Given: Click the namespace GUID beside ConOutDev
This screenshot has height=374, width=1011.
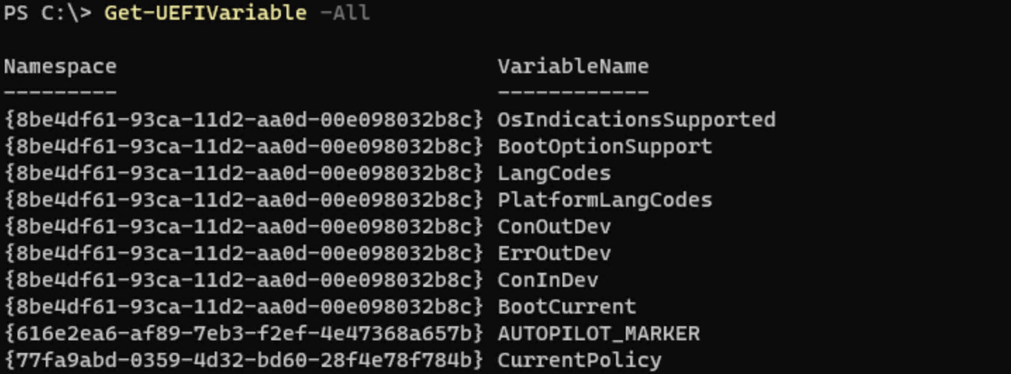Looking at the screenshot, I should [244, 226].
